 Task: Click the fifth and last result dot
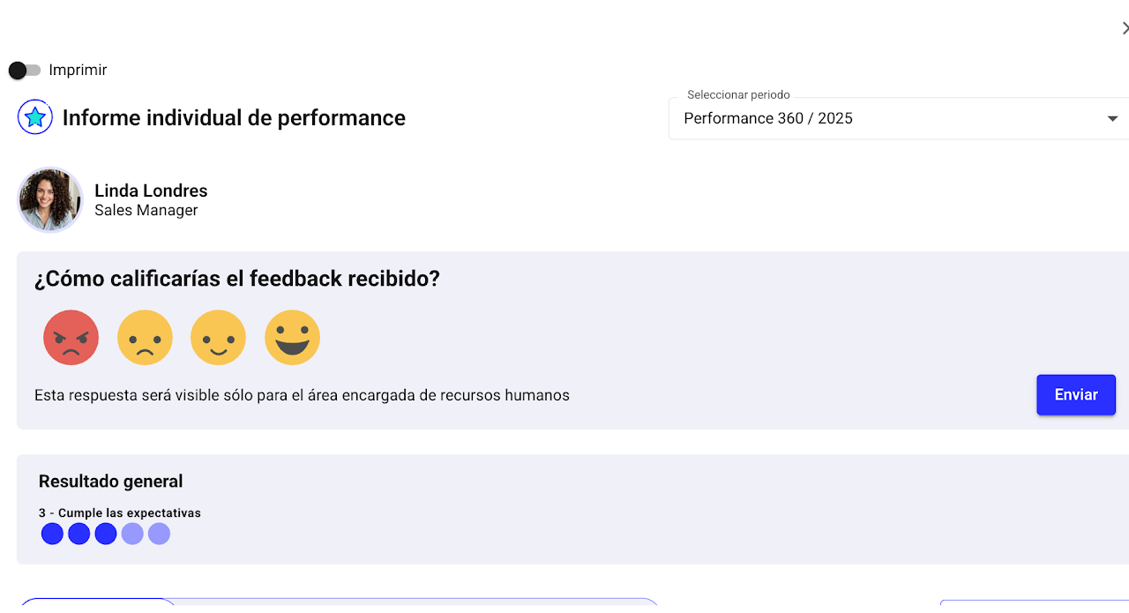point(159,534)
